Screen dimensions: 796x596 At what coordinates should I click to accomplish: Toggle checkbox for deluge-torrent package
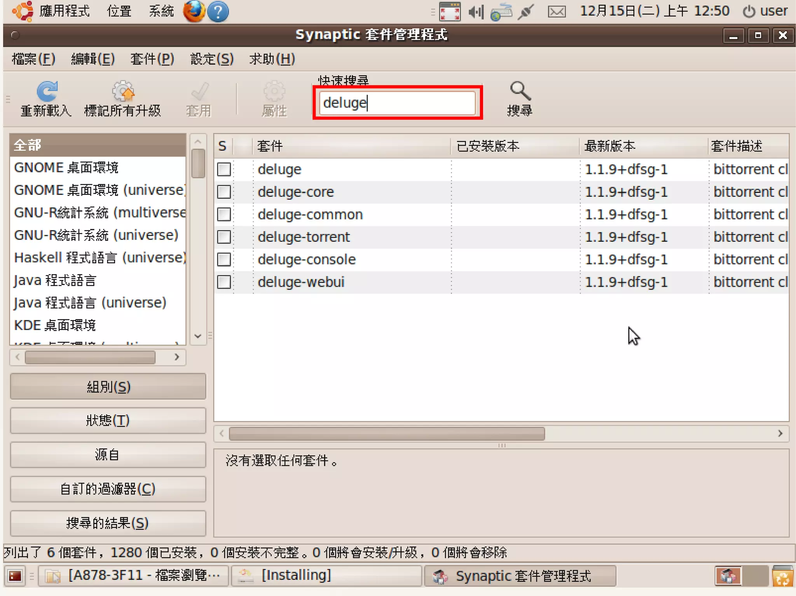coord(224,237)
